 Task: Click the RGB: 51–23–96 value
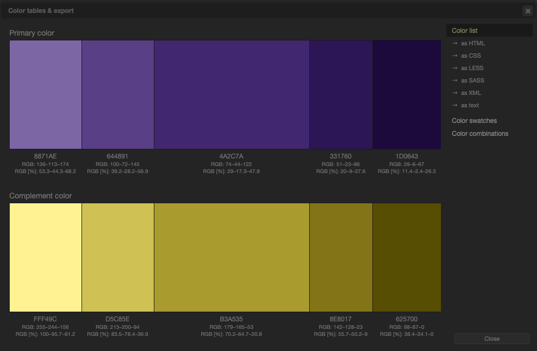click(341, 164)
